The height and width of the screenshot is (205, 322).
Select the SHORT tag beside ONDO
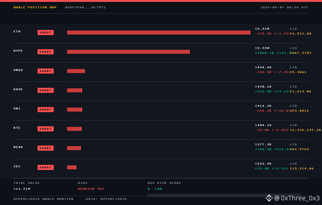pos(46,71)
